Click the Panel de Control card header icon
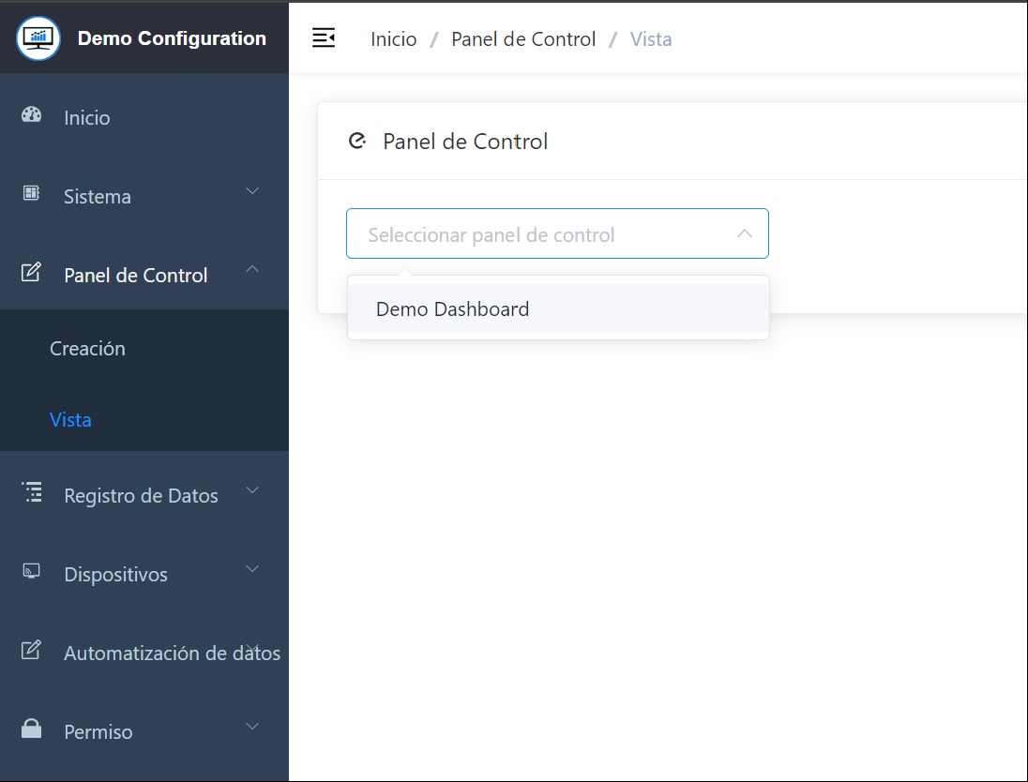 [x=356, y=142]
